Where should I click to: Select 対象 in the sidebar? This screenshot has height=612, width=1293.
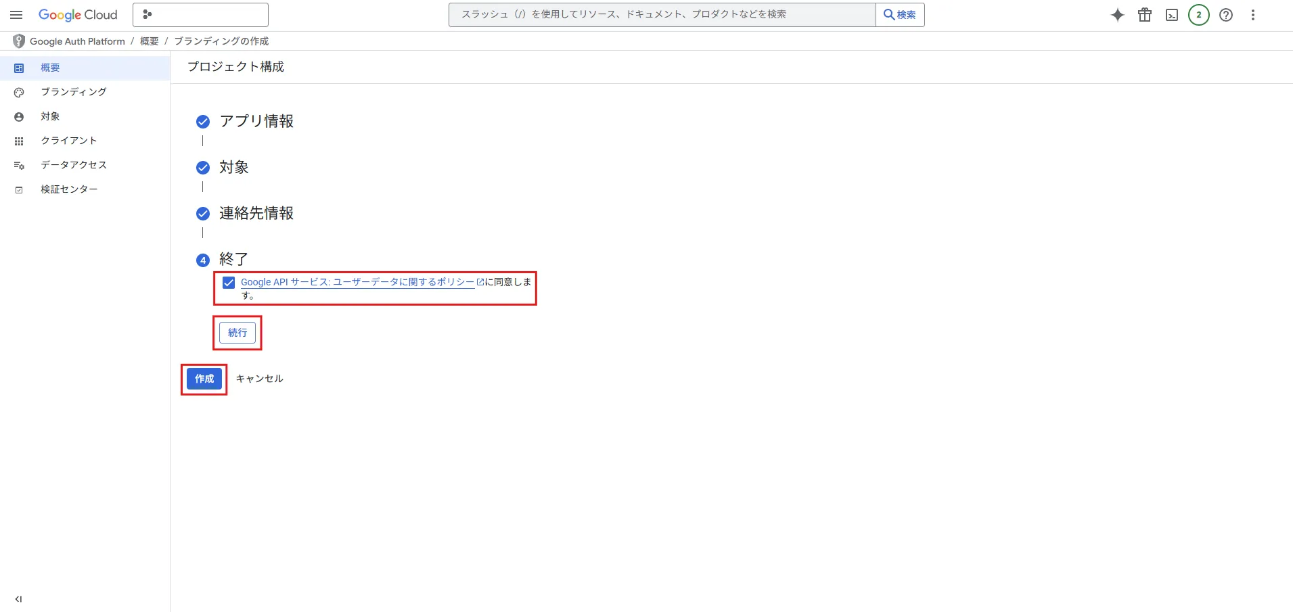(85, 116)
